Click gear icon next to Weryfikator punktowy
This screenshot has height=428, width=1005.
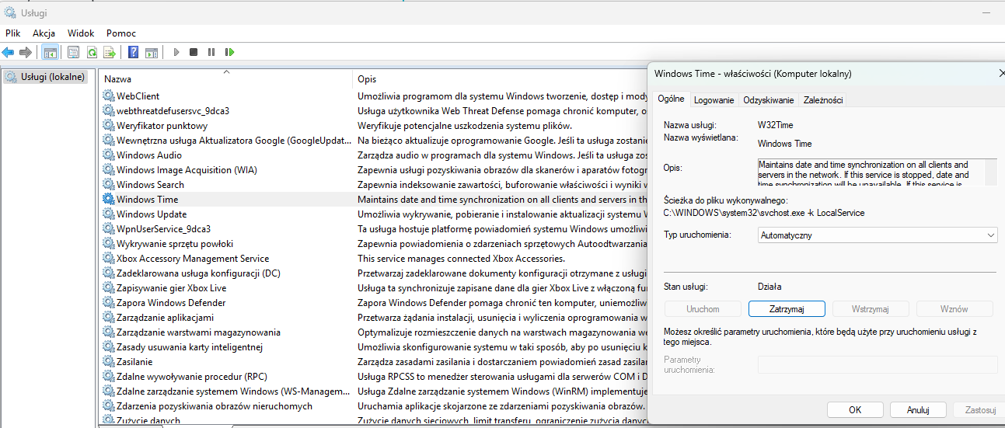click(108, 126)
